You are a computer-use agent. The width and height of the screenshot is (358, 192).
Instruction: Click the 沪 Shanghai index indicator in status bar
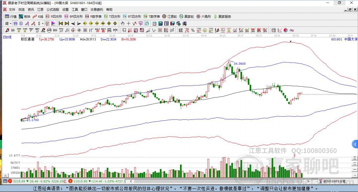point(10,181)
